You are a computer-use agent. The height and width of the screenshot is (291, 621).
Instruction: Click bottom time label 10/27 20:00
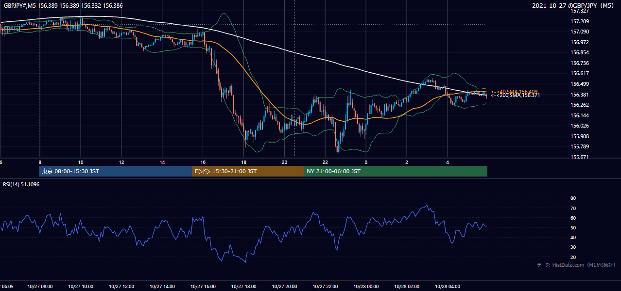pyautogui.click(x=285, y=287)
